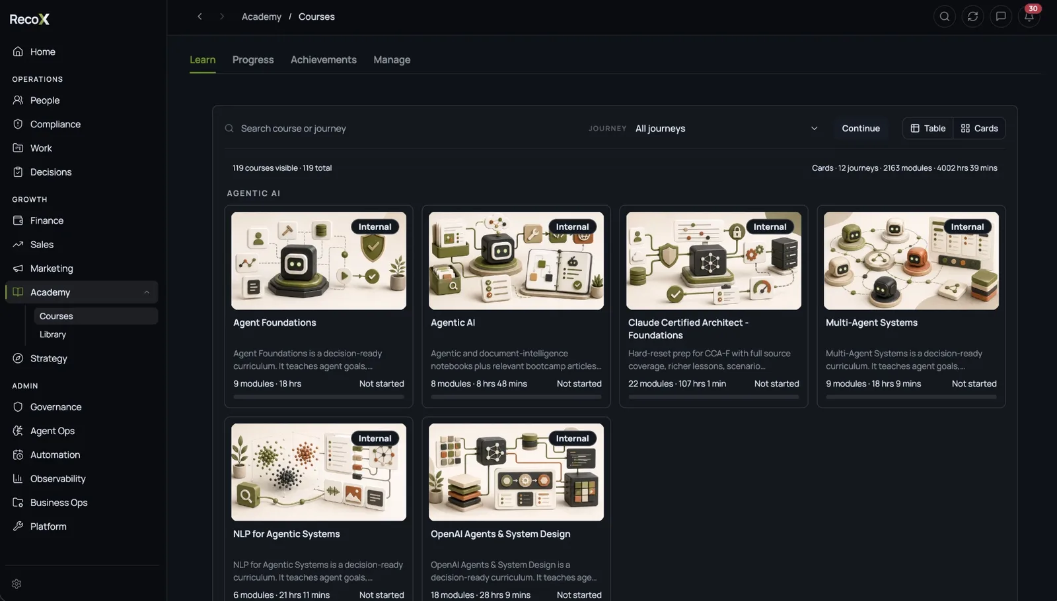
Task: Click Agentic AI course description text
Action: click(x=516, y=360)
